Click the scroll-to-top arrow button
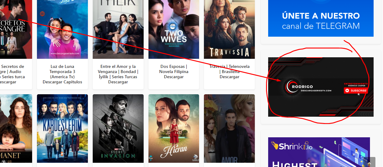Image resolution: width=383 pixels, height=167 pixels. point(369,164)
